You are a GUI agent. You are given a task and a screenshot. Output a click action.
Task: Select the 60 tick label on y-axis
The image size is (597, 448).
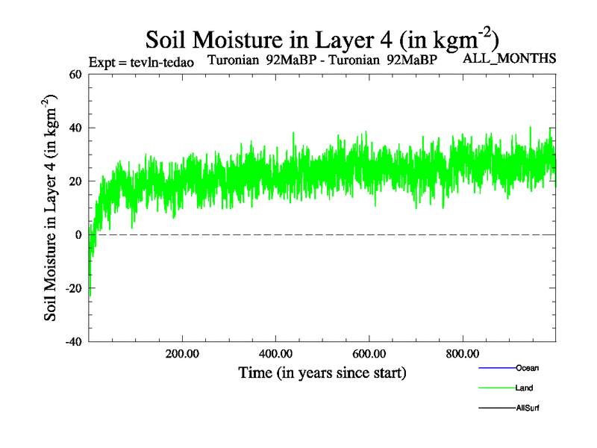[x=74, y=74]
